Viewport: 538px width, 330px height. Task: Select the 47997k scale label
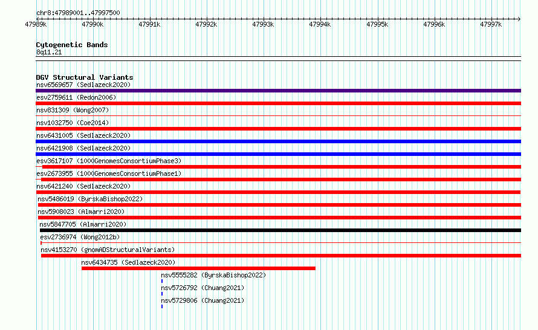491,24
